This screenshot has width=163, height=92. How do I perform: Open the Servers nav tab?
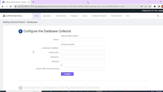(x=85, y=16)
